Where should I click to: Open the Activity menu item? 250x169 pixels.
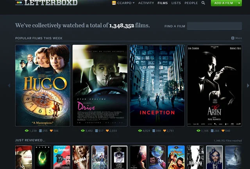(146, 3)
